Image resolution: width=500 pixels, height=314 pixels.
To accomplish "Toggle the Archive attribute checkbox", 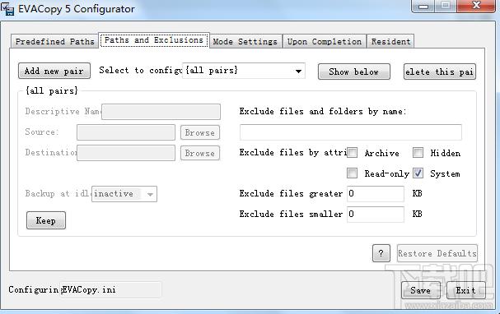I will coord(352,153).
